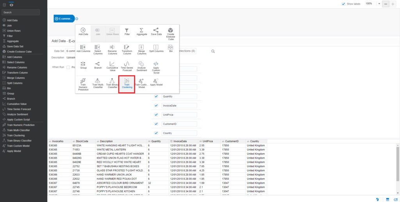400x202 pixels.
Task: Pick Create Essbase Cube in the popup
Action: point(171,33)
